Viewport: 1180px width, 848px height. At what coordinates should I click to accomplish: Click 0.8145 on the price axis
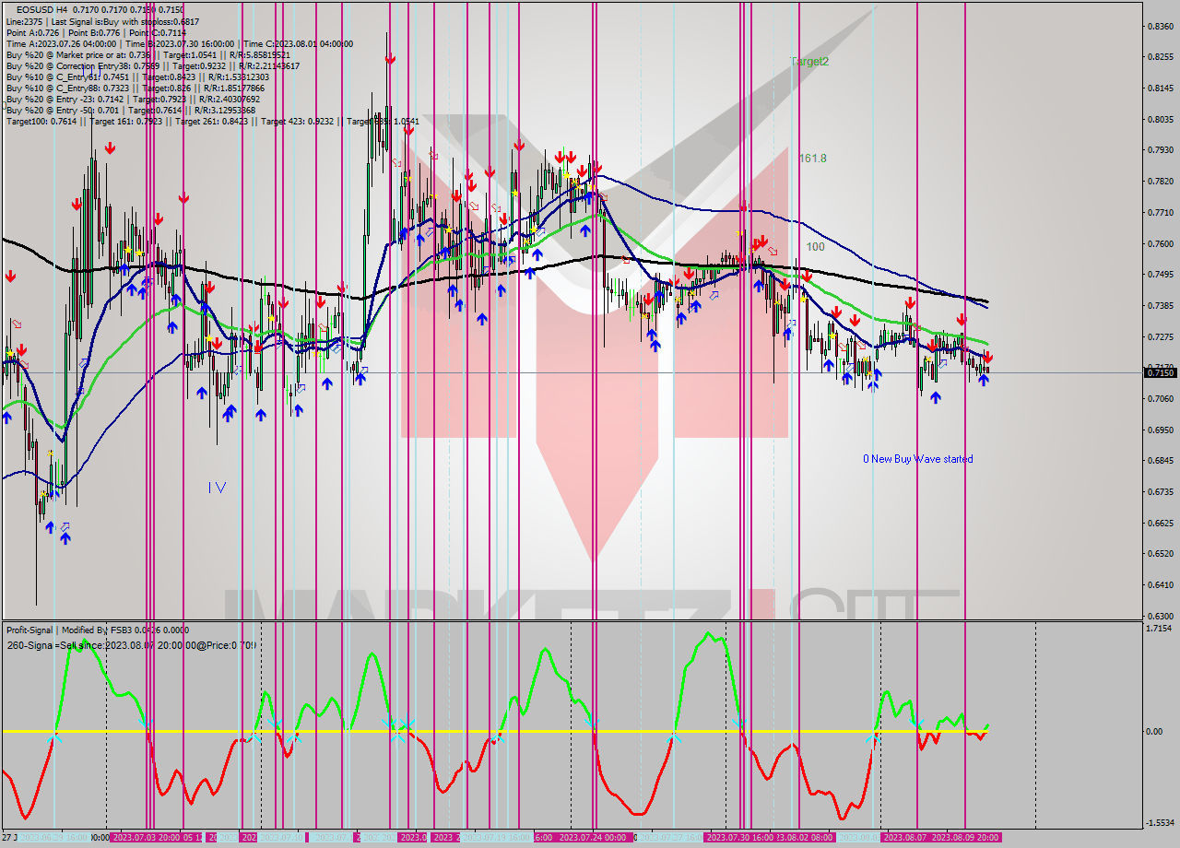click(1160, 88)
